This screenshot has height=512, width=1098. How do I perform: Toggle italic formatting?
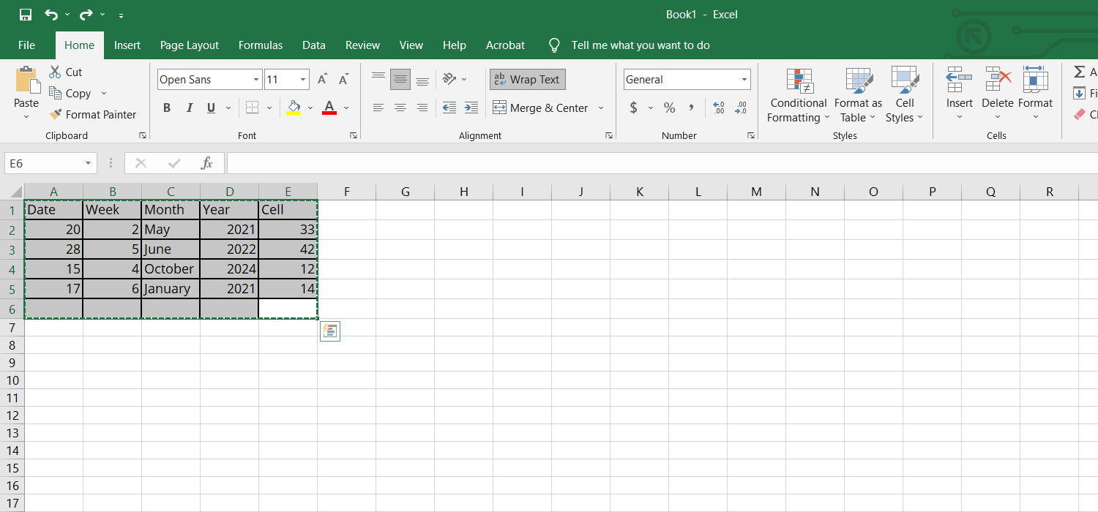click(x=190, y=108)
